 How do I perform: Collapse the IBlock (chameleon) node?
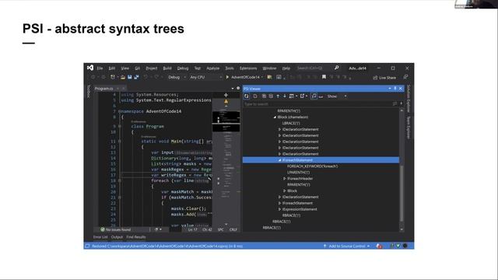coord(275,117)
